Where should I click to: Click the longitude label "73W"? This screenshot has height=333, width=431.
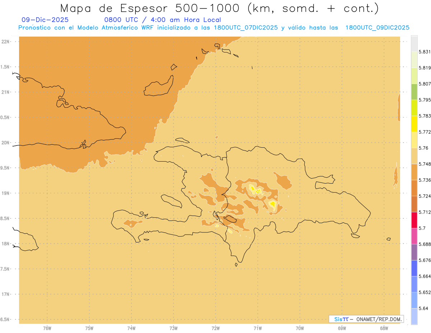pyautogui.click(x=173, y=328)
